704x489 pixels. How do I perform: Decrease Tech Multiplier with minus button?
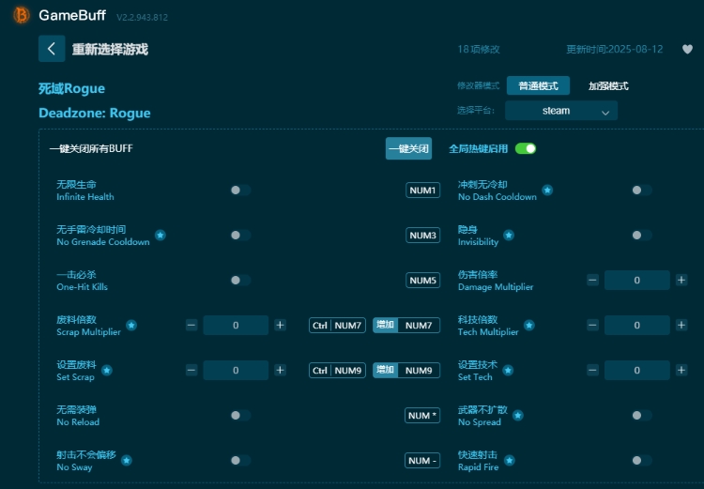[x=592, y=325]
